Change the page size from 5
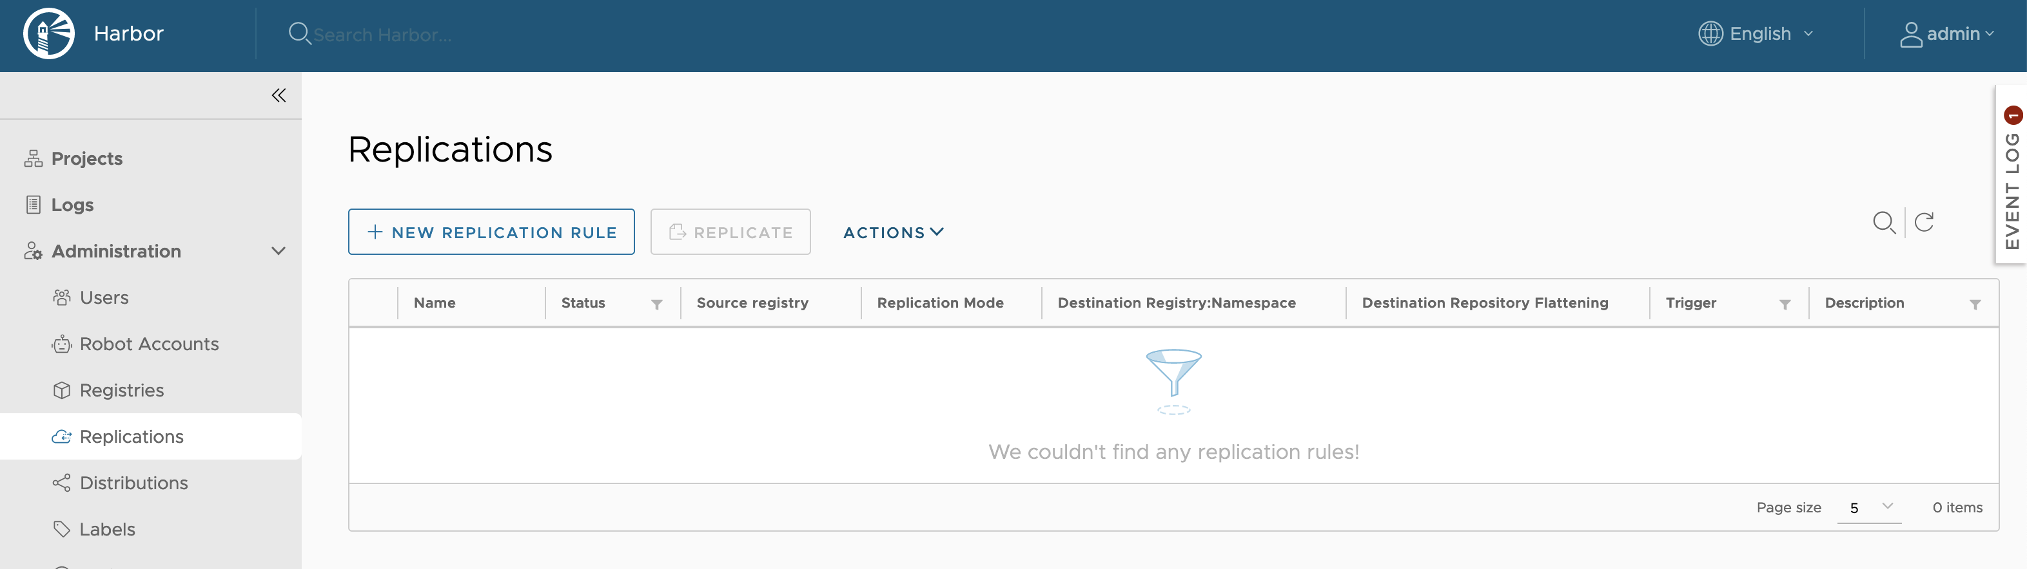 (1869, 507)
